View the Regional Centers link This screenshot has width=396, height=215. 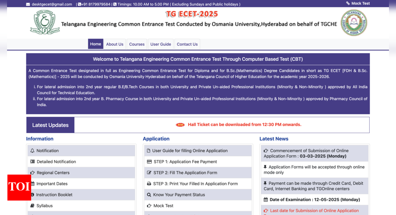coord(53,173)
